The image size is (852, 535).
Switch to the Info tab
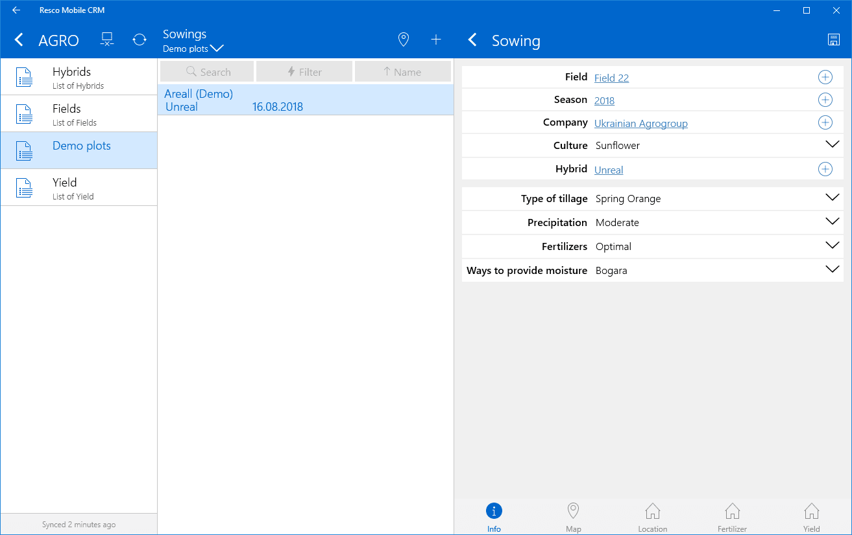click(494, 518)
